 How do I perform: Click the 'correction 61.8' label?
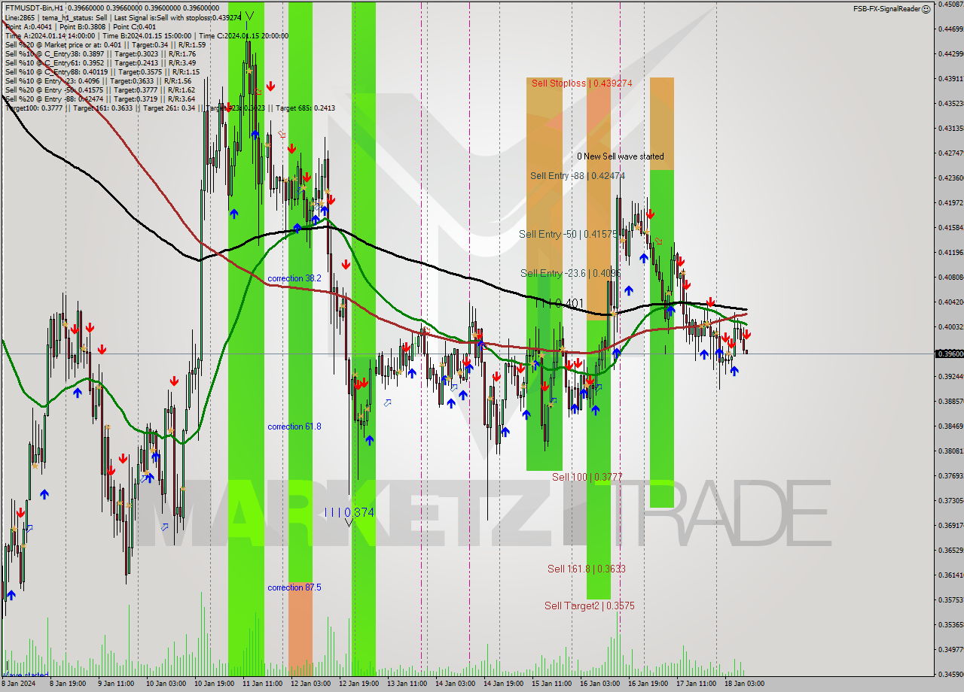click(294, 426)
